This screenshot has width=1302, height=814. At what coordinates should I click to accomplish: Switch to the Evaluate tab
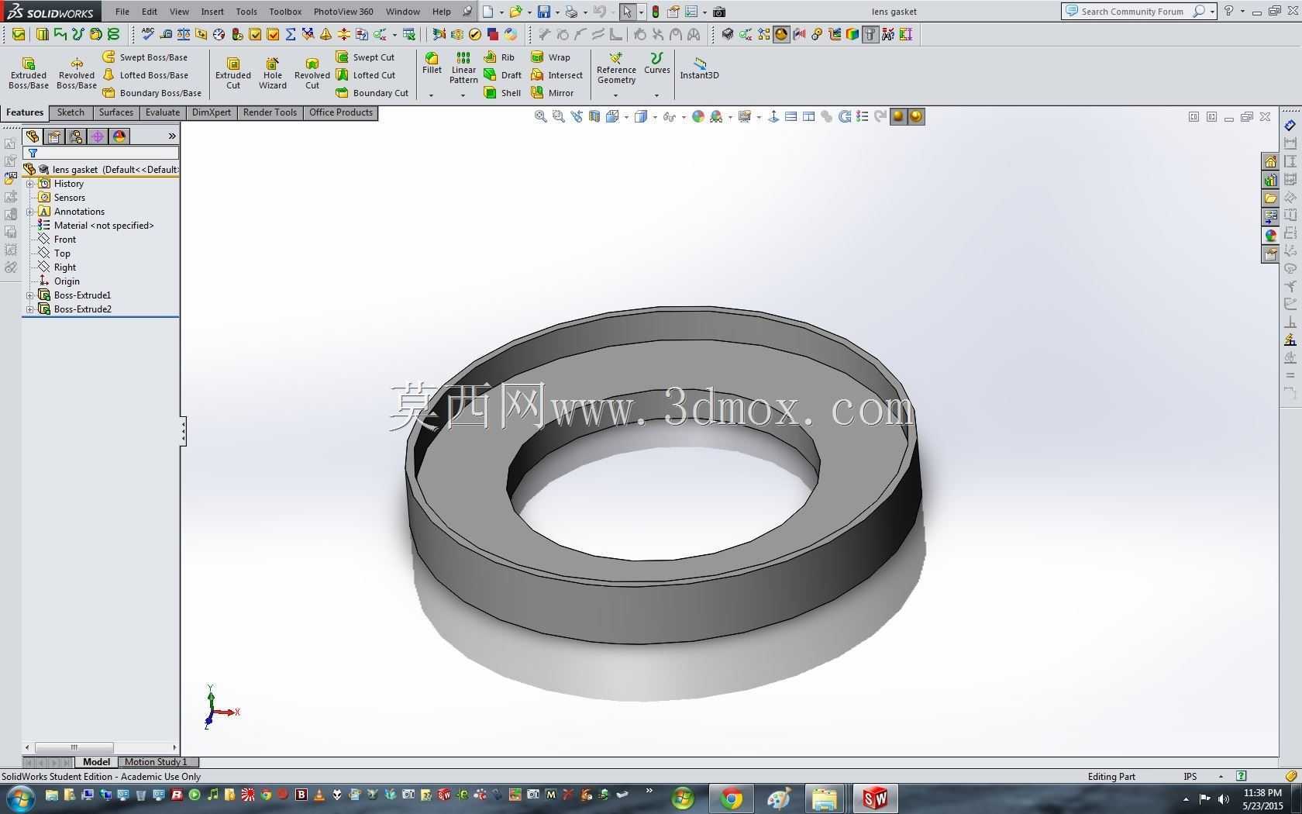click(x=163, y=113)
